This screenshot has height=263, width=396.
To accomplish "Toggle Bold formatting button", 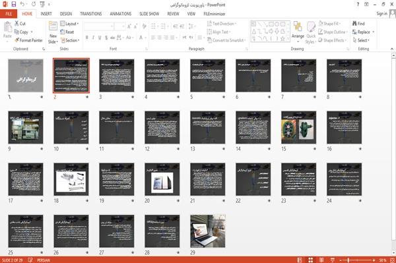I will [x=87, y=38].
